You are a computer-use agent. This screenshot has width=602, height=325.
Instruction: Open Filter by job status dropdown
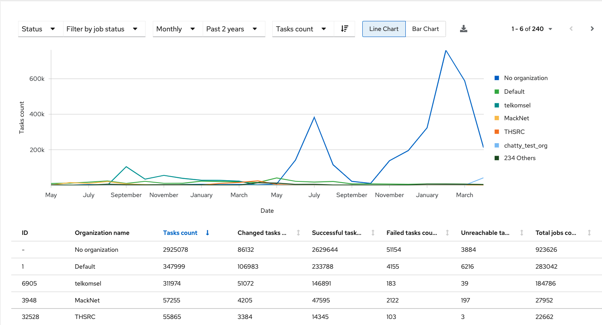[x=104, y=29]
